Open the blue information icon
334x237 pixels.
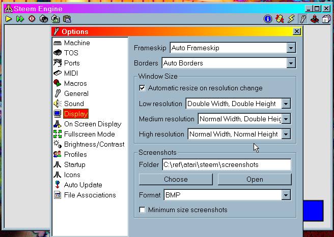[x=268, y=19]
